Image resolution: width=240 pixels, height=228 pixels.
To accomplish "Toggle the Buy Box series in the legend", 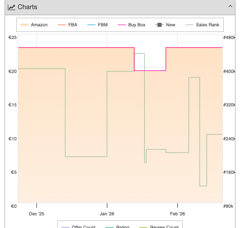I will (x=132, y=25).
